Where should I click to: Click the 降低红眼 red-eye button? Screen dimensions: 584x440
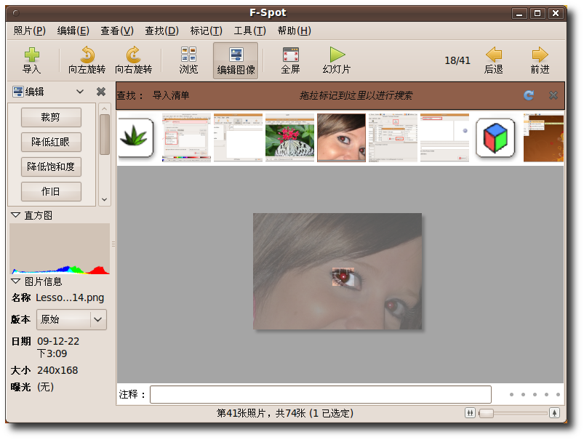click(51, 142)
